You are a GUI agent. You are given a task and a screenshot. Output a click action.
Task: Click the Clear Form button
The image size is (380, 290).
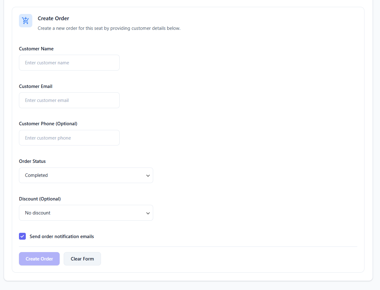tap(82, 259)
